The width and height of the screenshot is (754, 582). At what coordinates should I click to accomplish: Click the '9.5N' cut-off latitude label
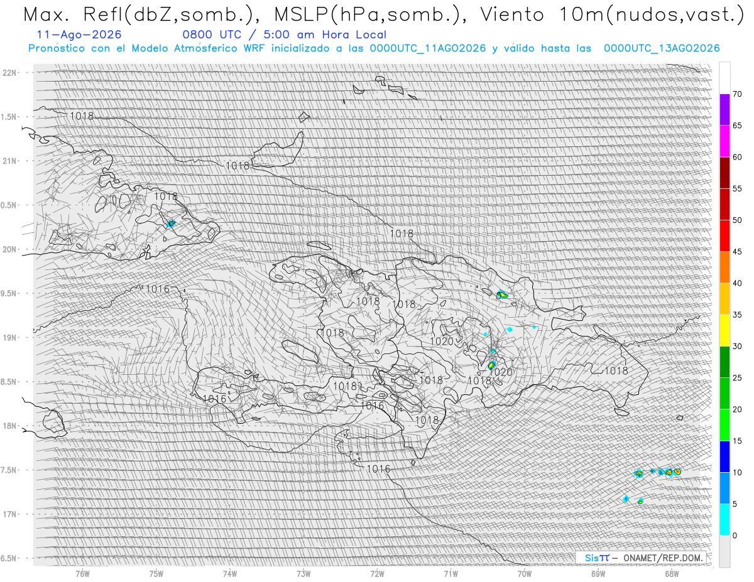point(9,293)
